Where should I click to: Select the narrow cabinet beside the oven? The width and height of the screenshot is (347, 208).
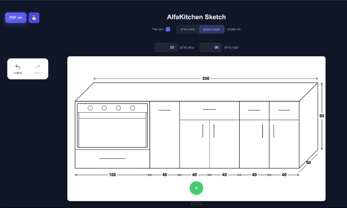[164, 135]
